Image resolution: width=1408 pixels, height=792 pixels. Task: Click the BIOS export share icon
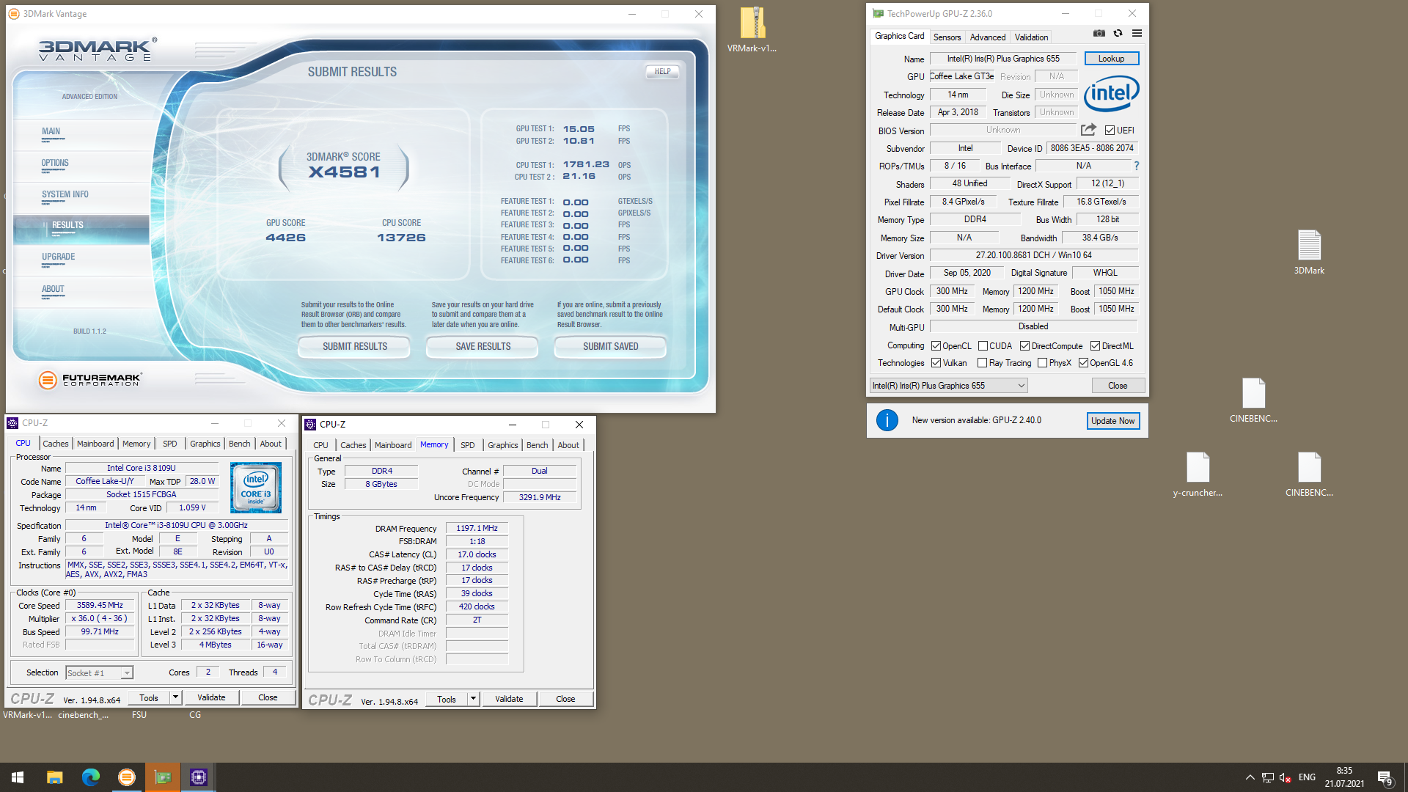[1088, 130]
